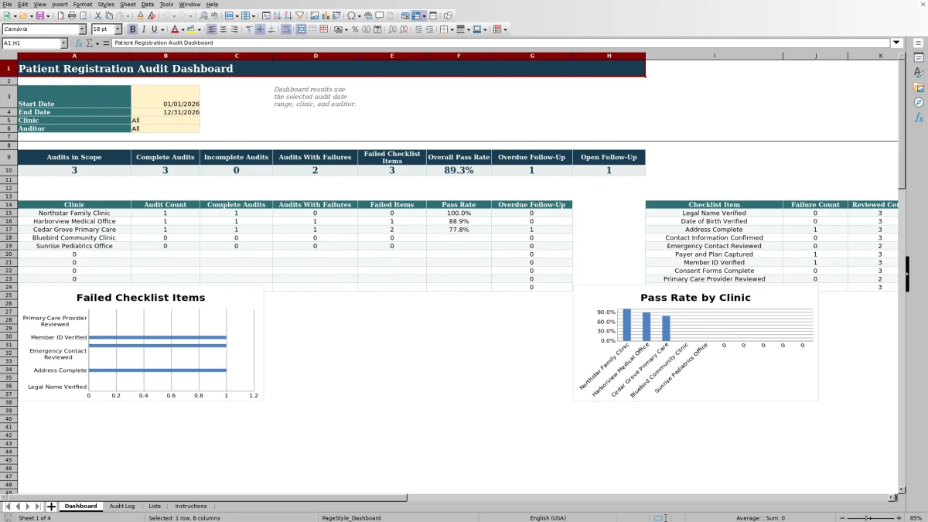Click the Merge and Center Cells icon
Image resolution: width=928 pixels, height=522 pixels.
pyautogui.click(x=301, y=29)
